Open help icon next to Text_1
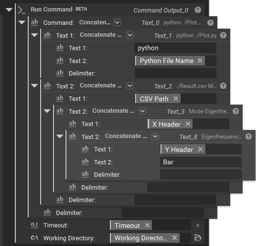256x246 pixels. (223, 35)
